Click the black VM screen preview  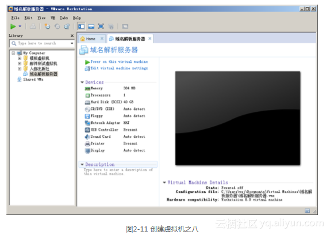pyautogui.click(x=237, y=118)
